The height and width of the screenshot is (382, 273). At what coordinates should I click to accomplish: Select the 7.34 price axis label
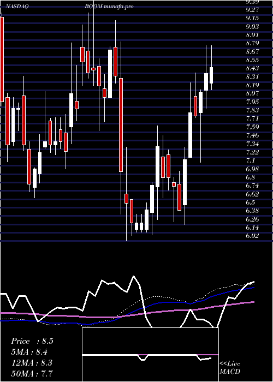coord(252,144)
